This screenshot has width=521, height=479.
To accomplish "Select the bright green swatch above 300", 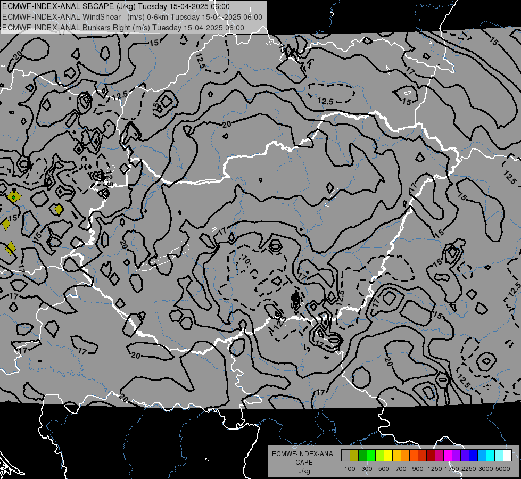I will (x=371, y=456).
